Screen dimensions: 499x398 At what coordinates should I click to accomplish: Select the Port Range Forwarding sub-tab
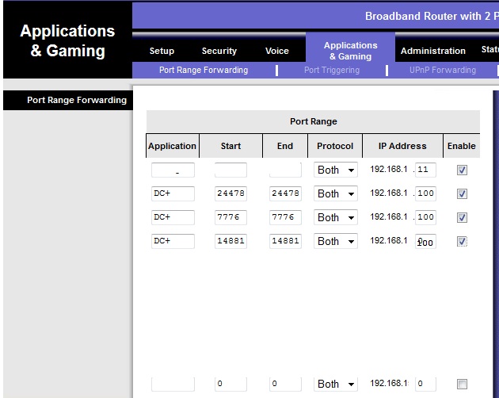203,70
